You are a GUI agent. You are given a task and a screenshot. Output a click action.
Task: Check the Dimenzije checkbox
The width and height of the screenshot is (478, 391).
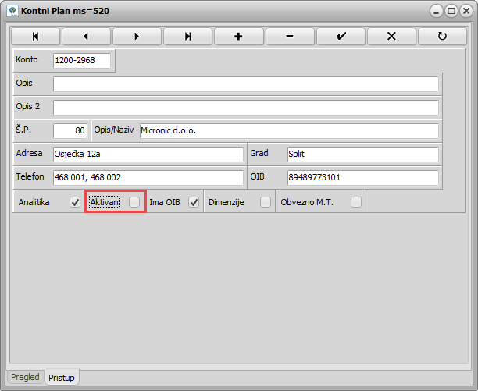pyautogui.click(x=266, y=202)
